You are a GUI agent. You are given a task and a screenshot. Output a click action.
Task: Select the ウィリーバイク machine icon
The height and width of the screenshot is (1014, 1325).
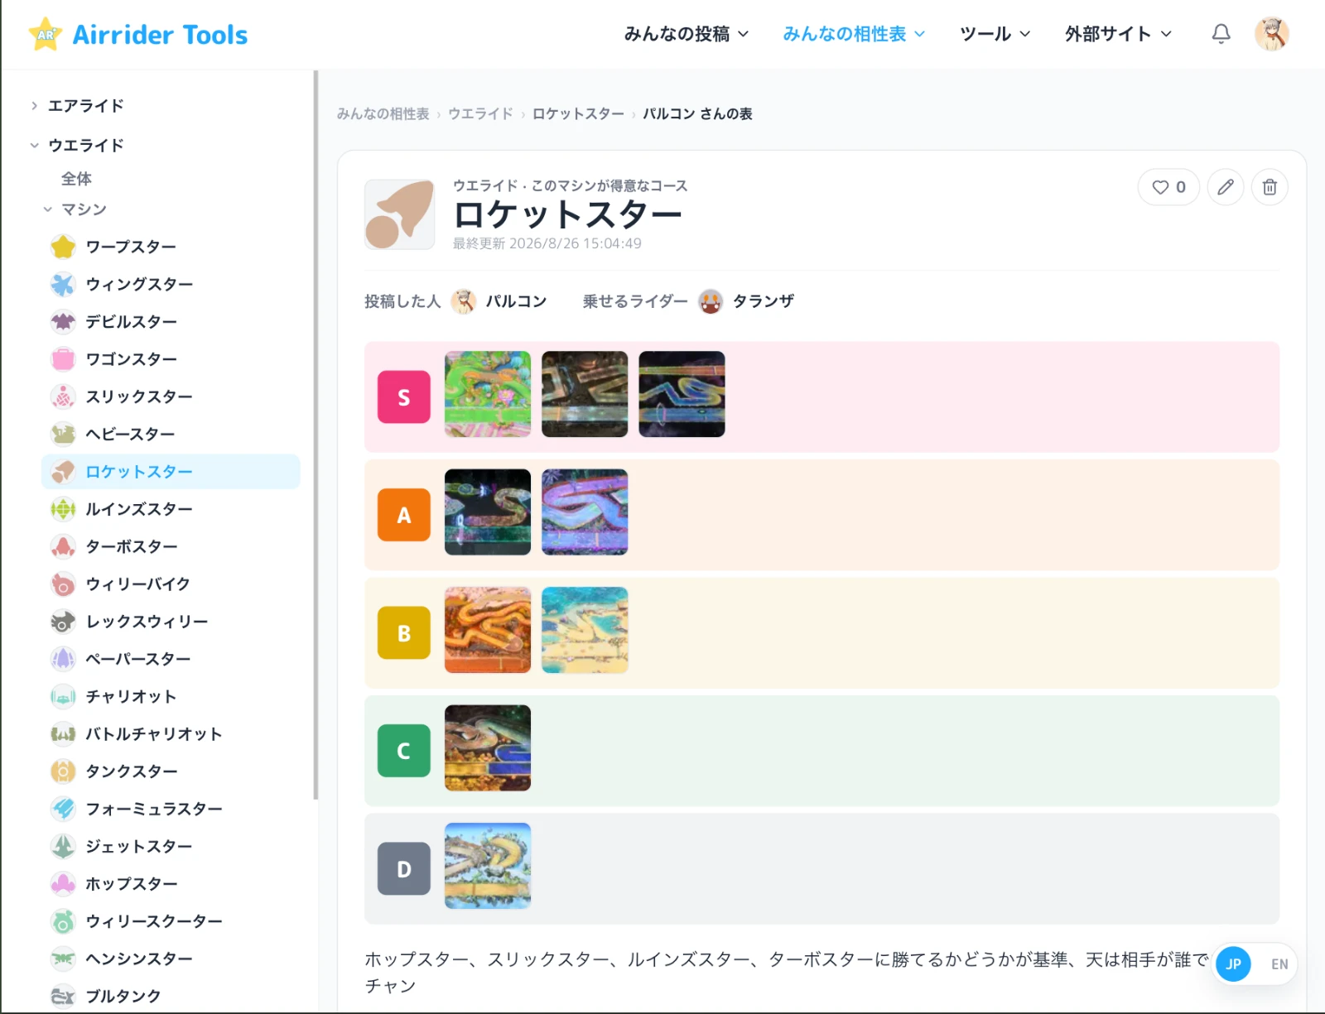(x=63, y=584)
